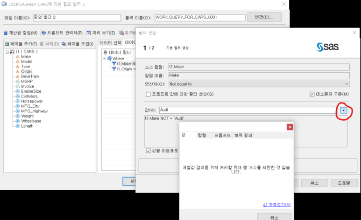Click Help (도움말) button in filter dialog
Image resolution: width=361 pixels, height=220 pixels.
(344, 183)
